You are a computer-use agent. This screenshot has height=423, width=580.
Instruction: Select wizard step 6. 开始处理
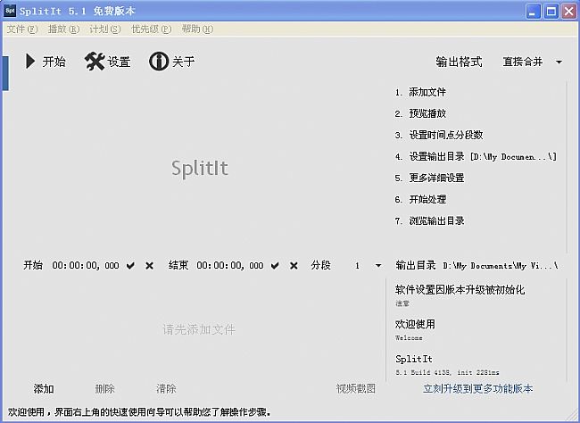[x=420, y=200]
